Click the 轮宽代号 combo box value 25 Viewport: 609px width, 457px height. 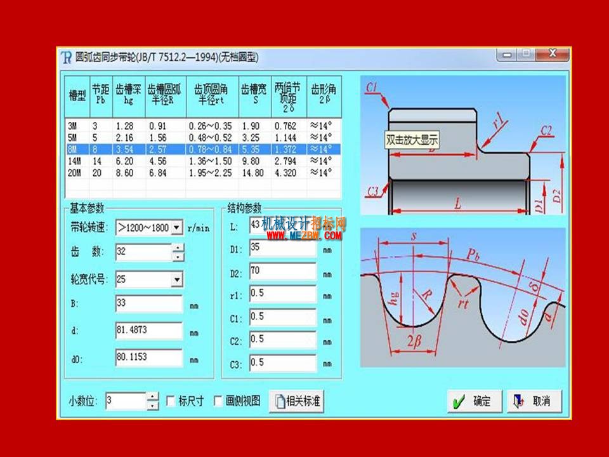(144, 279)
